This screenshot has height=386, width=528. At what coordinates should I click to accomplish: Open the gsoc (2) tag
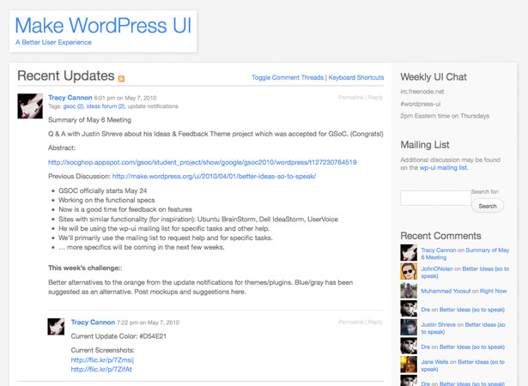click(x=73, y=106)
